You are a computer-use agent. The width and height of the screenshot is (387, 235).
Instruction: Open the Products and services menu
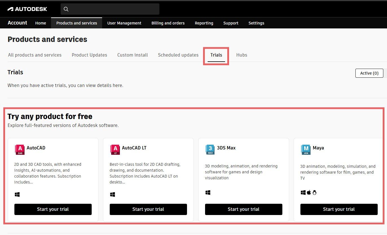[x=77, y=23]
